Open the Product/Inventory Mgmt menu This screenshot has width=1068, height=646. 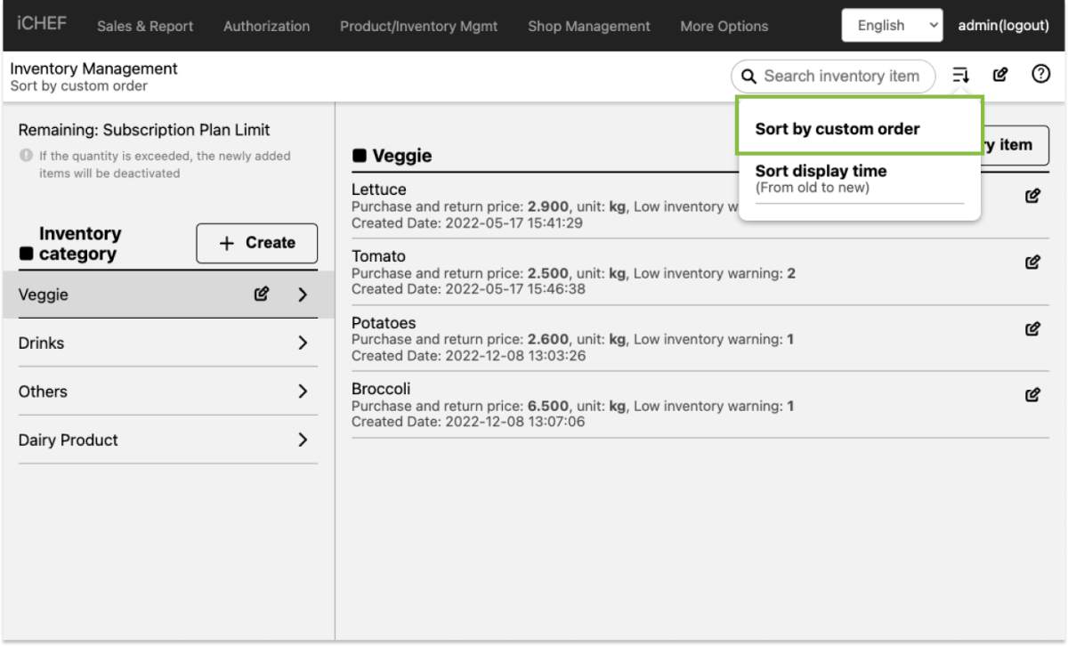coord(418,26)
